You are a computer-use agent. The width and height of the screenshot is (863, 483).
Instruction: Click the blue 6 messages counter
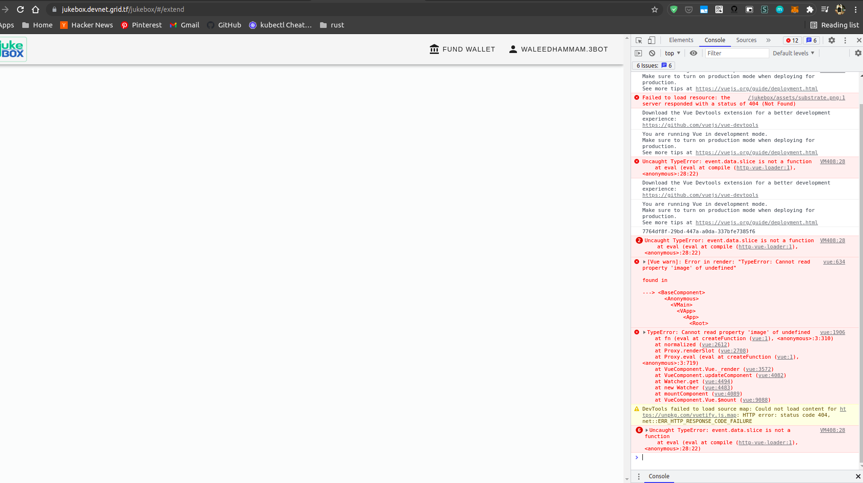click(x=812, y=40)
